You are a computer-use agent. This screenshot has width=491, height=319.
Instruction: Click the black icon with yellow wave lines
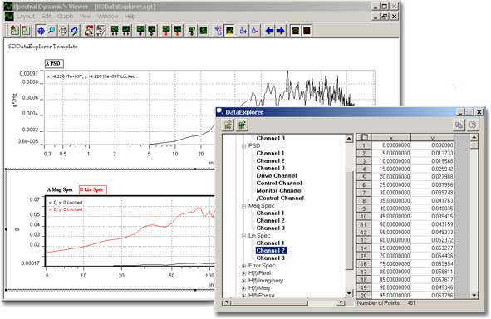click(296, 31)
